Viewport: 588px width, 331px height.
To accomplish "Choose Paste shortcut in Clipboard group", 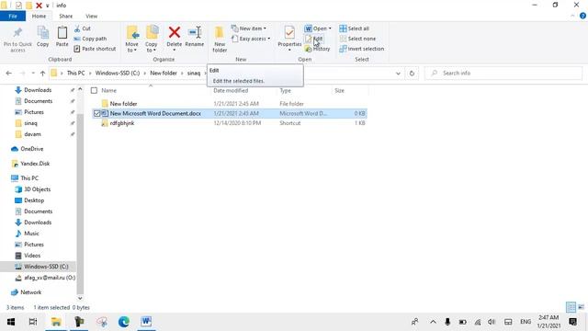I will (95, 49).
